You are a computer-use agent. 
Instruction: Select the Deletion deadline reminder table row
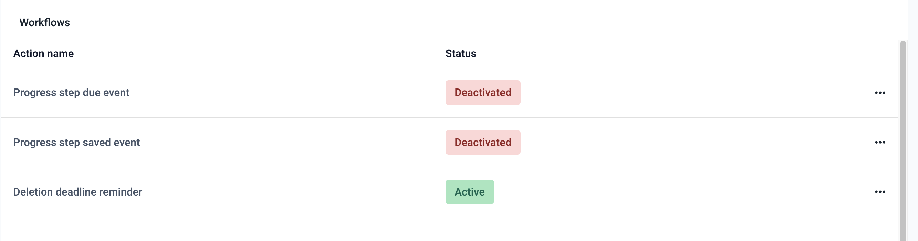285,192
